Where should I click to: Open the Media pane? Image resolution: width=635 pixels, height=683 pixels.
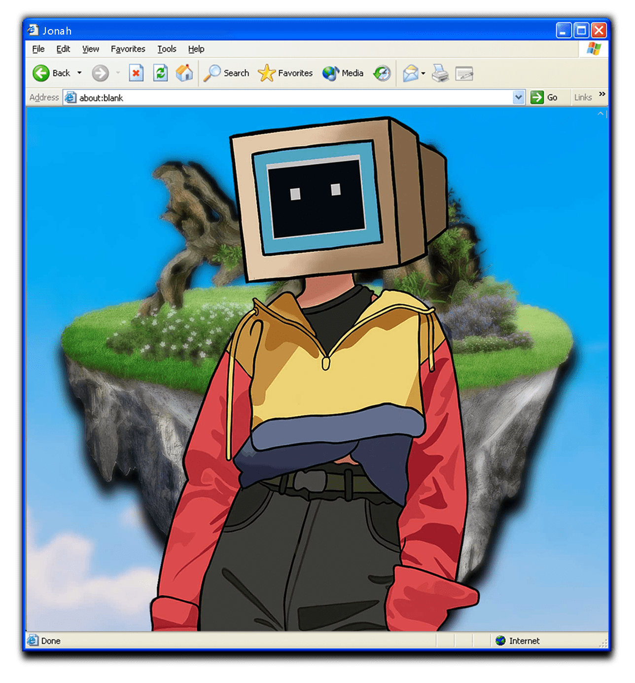343,73
